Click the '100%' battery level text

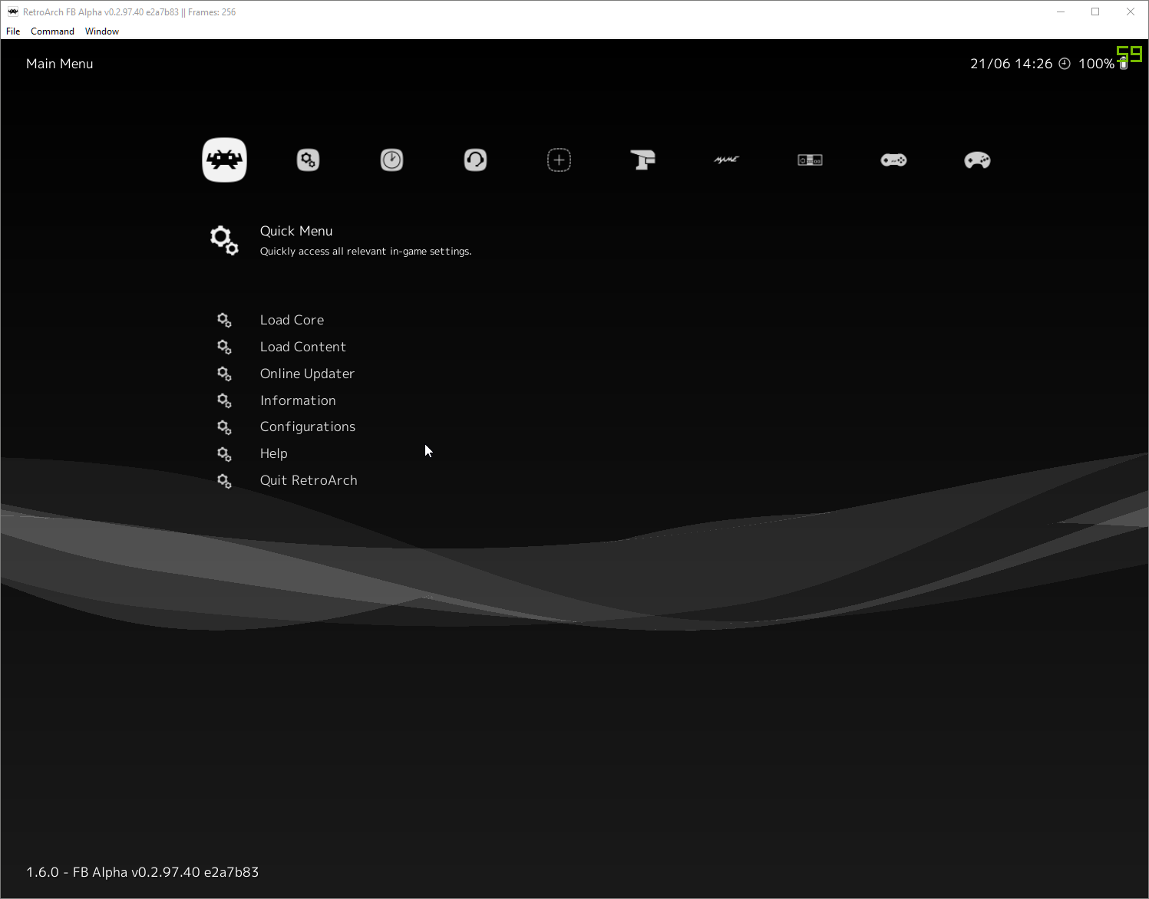[1096, 64]
